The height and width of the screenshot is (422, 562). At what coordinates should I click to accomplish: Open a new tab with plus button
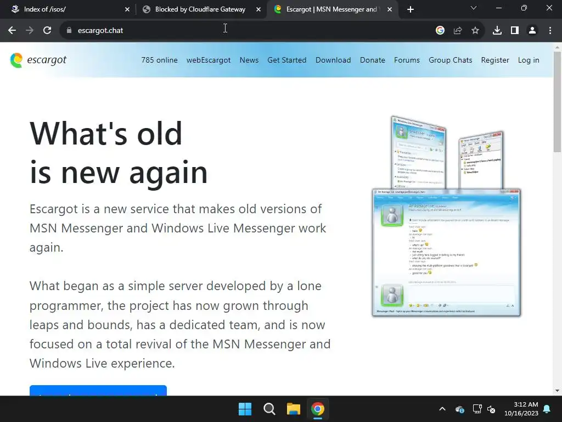(x=411, y=9)
